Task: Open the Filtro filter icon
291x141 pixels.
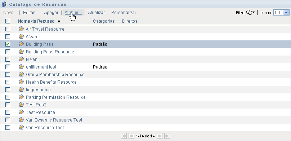Action: tap(249, 13)
